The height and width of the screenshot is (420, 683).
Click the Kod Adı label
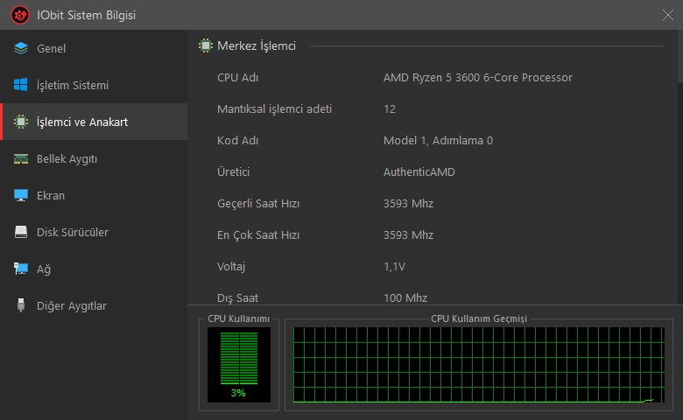point(237,141)
